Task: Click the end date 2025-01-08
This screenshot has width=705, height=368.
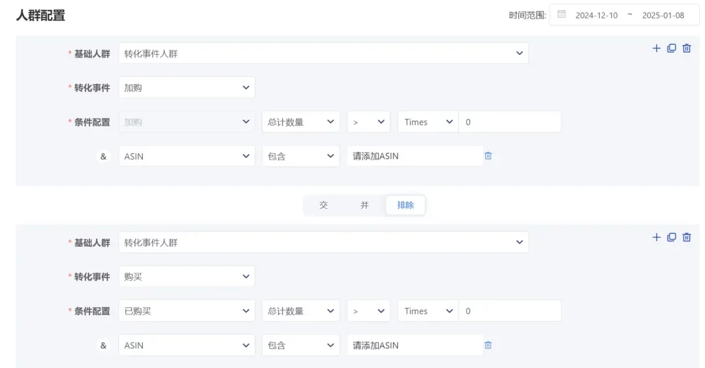Action: (663, 15)
